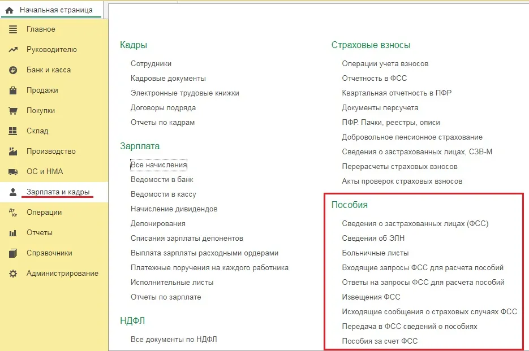
Task: Click the books icon for Справочники
Action: click(13, 253)
